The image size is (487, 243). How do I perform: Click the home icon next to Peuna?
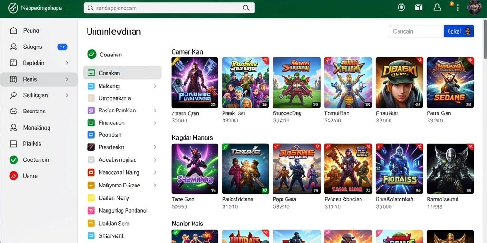(13, 30)
